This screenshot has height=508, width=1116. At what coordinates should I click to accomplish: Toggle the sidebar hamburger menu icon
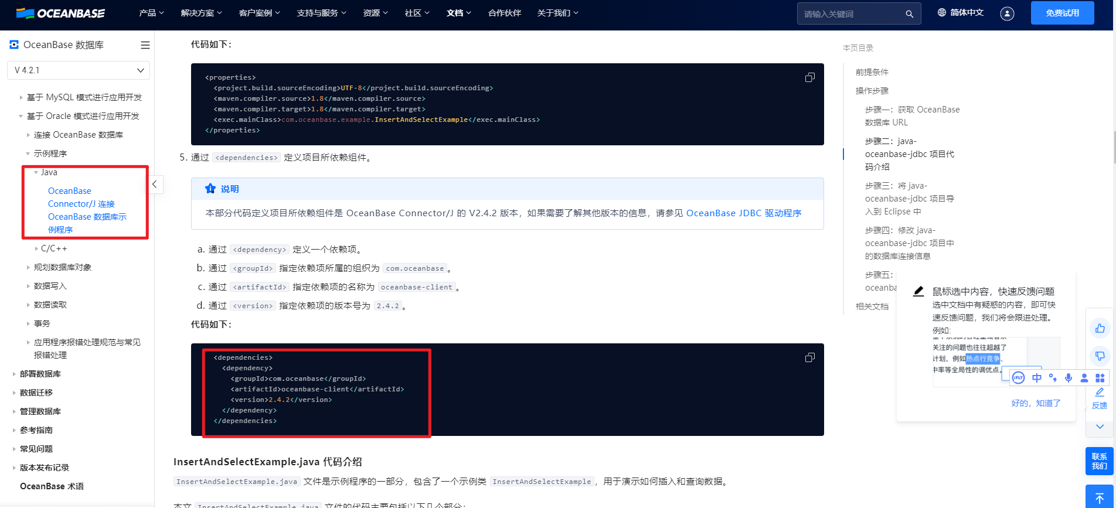click(x=145, y=45)
